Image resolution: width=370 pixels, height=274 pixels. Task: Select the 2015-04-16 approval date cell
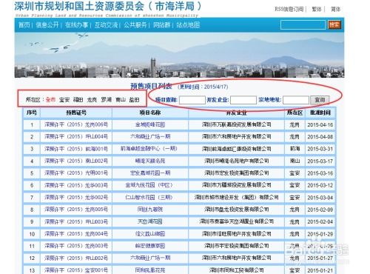pyautogui.click(x=320, y=125)
